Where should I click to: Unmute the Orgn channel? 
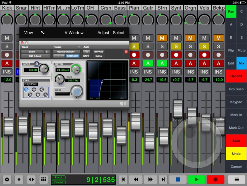point(190,38)
